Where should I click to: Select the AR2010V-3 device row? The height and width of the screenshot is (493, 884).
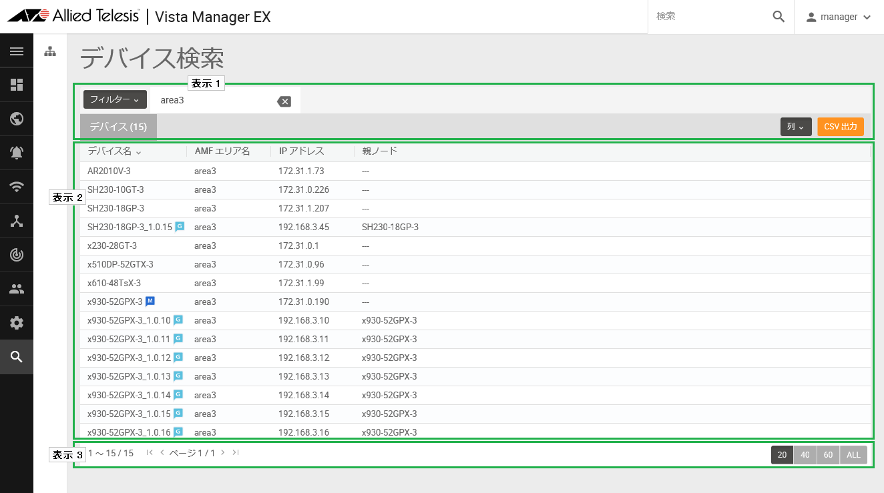click(475, 171)
